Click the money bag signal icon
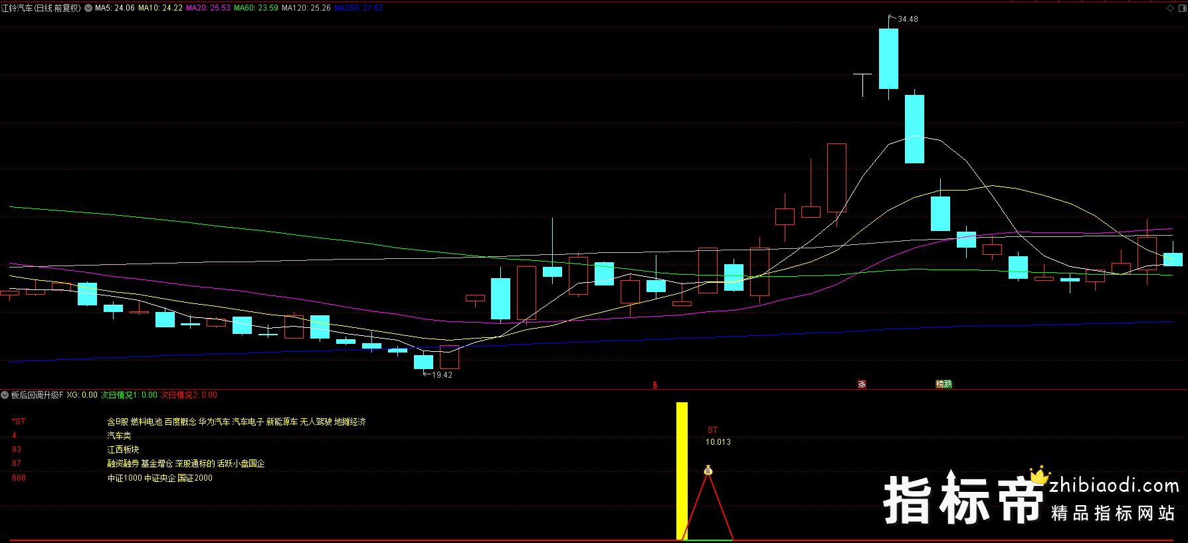The height and width of the screenshot is (543, 1188). tap(708, 471)
